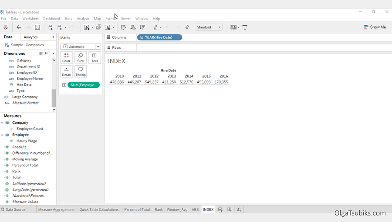Open the Data pane tab options arrows
Viewport: 392px width, 222px height.
point(53,37)
